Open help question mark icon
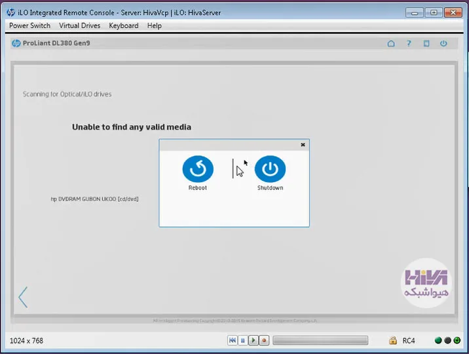The image size is (469, 354). (x=409, y=44)
